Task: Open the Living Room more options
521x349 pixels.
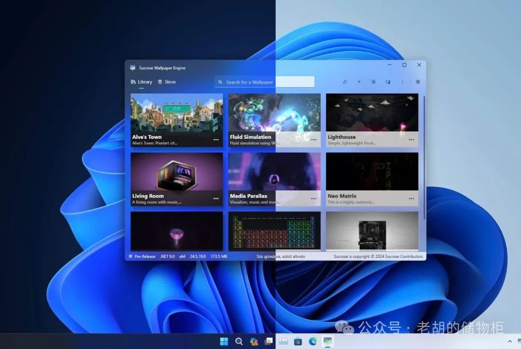Action: pyautogui.click(x=216, y=199)
